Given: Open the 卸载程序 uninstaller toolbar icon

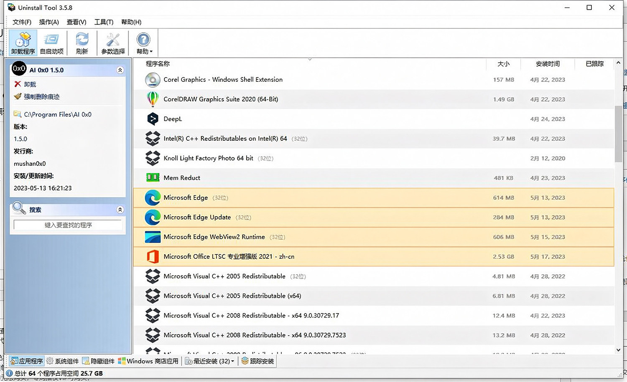Looking at the screenshot, I should 23,43.
